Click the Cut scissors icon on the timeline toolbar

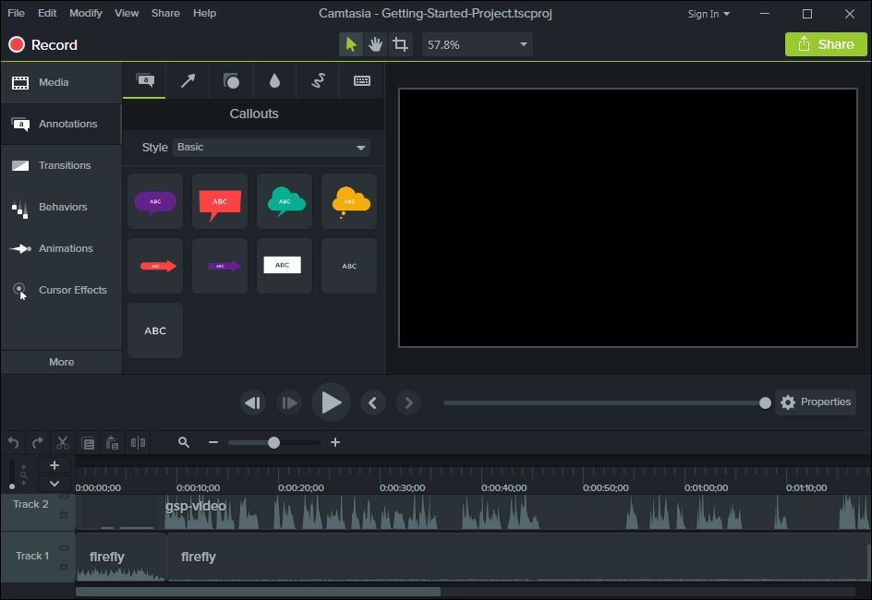[x=63, y=443]
